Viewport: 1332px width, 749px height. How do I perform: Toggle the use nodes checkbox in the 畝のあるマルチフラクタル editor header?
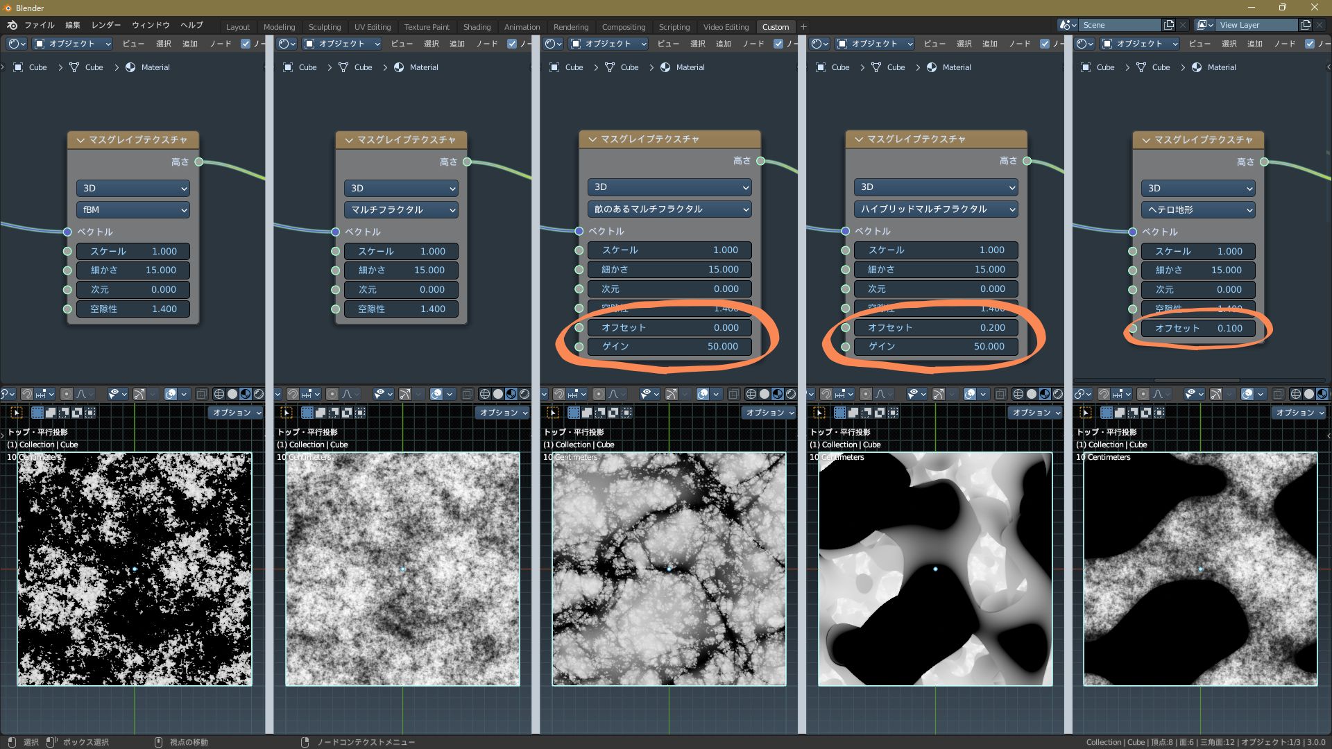(x=778, y=44)
